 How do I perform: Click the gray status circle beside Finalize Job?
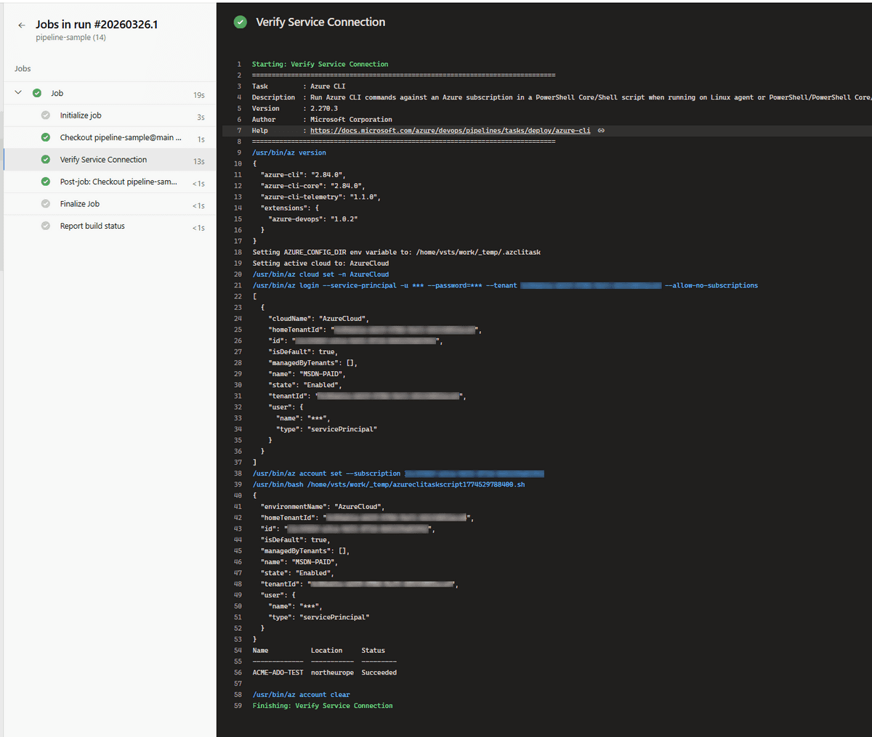point(45,203)
